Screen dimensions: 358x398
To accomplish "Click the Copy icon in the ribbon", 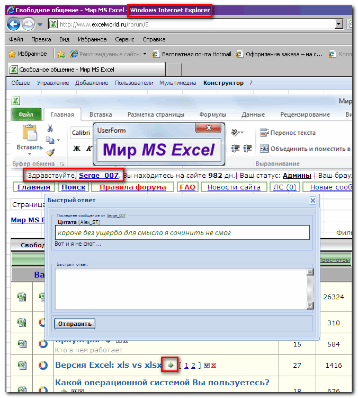I will [50, 140].
